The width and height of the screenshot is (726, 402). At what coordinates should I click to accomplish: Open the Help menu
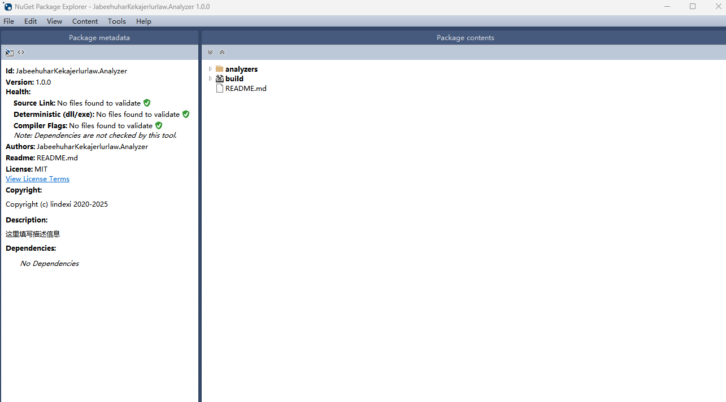click(x=144, y=21)
